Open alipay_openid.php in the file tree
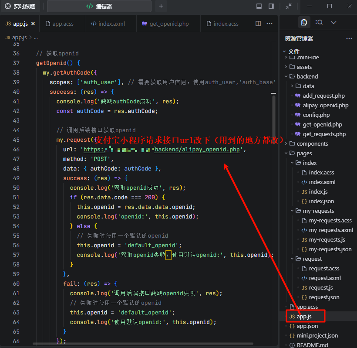357x348 pixels. [325, 105]
